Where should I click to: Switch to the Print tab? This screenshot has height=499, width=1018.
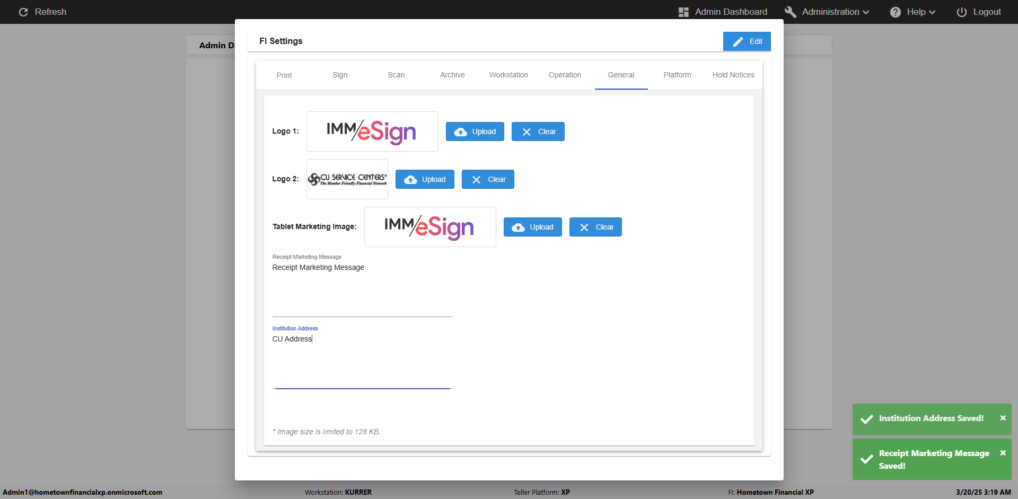(x=284, y=75)
